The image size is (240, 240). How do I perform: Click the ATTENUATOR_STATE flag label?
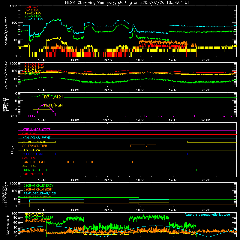pos(36,130)
